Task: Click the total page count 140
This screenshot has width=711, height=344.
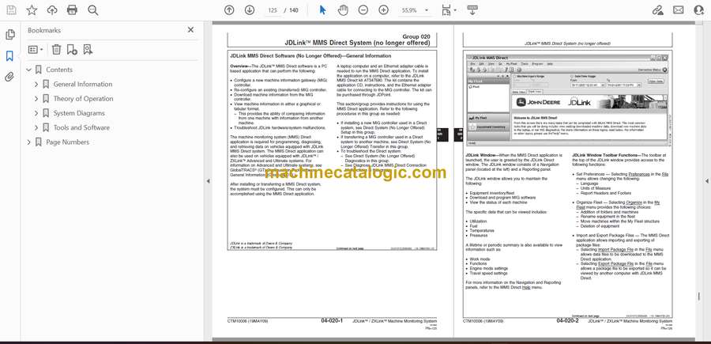Action: 294,10
